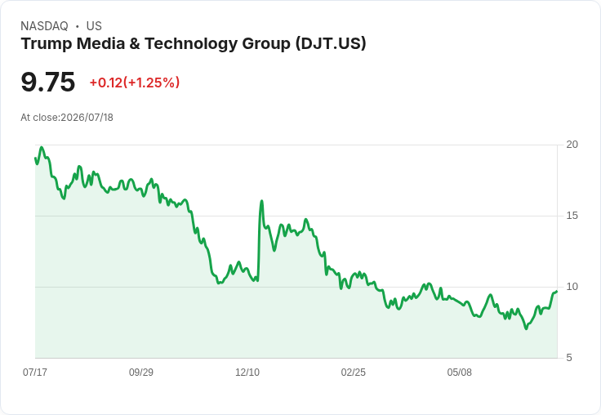This screenshot has width=601, height=415.
Task: Click the chart's highest peak near 20
Action: (x=42, y=147)
